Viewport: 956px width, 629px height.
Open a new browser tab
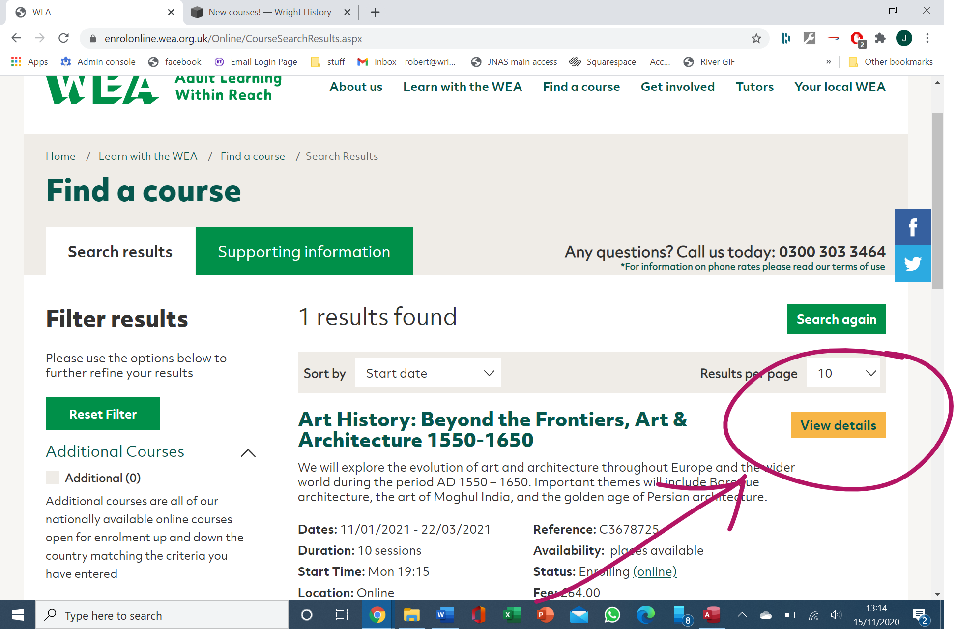pyautogui.click(x=375, y=12)
